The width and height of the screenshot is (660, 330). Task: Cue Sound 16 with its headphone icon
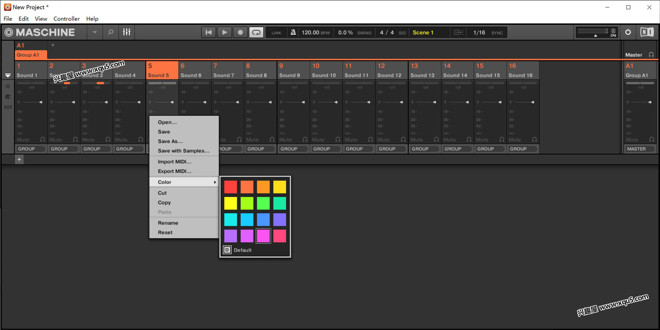(x=534, y=140)
